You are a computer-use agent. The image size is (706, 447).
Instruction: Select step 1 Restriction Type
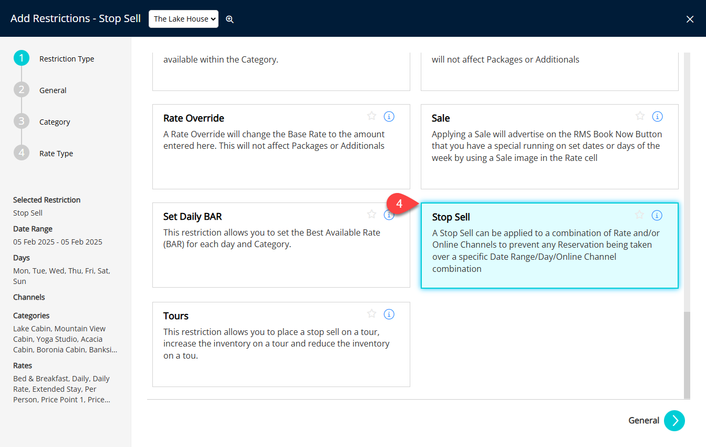[x=54, y=58]
